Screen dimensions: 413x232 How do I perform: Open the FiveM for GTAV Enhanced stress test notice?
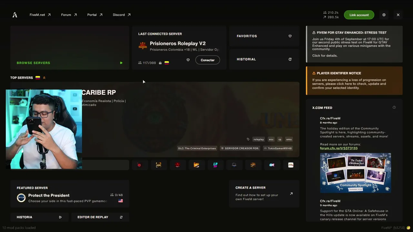(x=354, y=44)
